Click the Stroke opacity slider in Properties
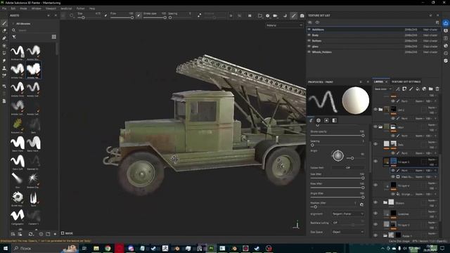450x253 pixels. 337,136
